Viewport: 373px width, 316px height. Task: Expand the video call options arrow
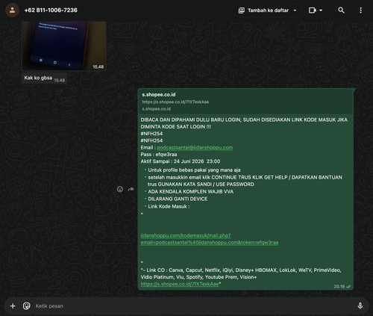321,10
